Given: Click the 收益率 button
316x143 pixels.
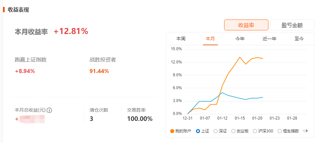Looking at the screenshot, I should [x=246, y=25].
